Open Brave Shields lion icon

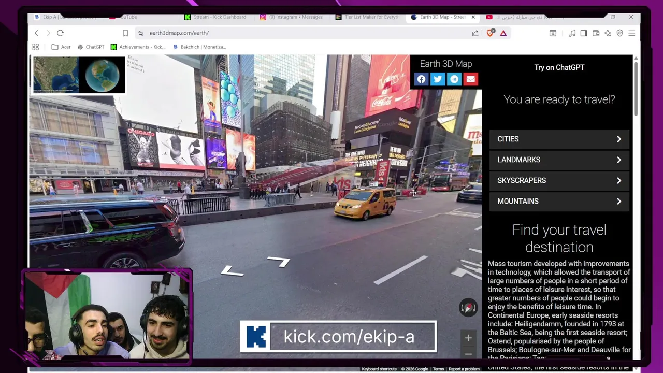coord(490,33)
